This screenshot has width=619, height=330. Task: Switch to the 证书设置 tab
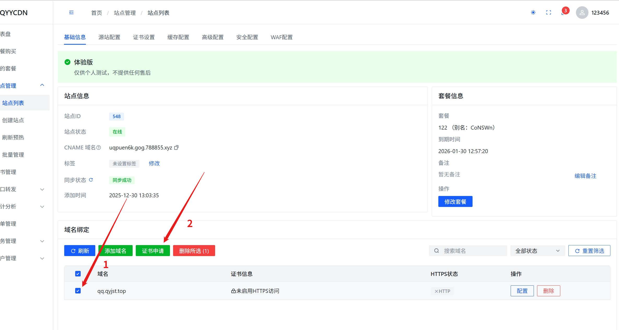[144, 37]
